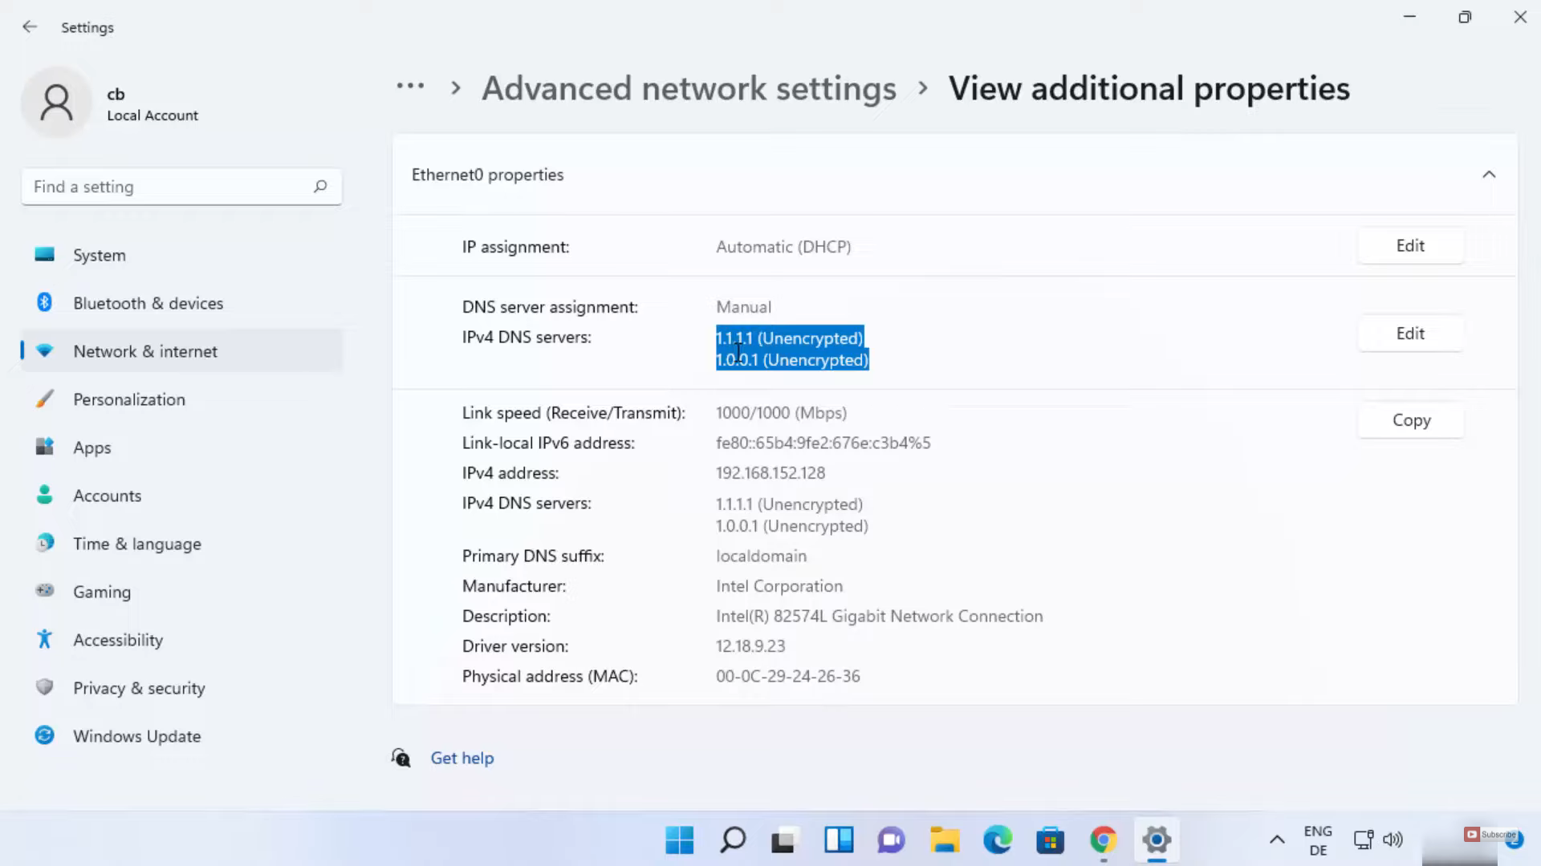This screenshot has height=866, width=1541.
Task: Navigate to Advanced network settings breadcrumb
Action: pyautogui.click(x=689, y=88)
